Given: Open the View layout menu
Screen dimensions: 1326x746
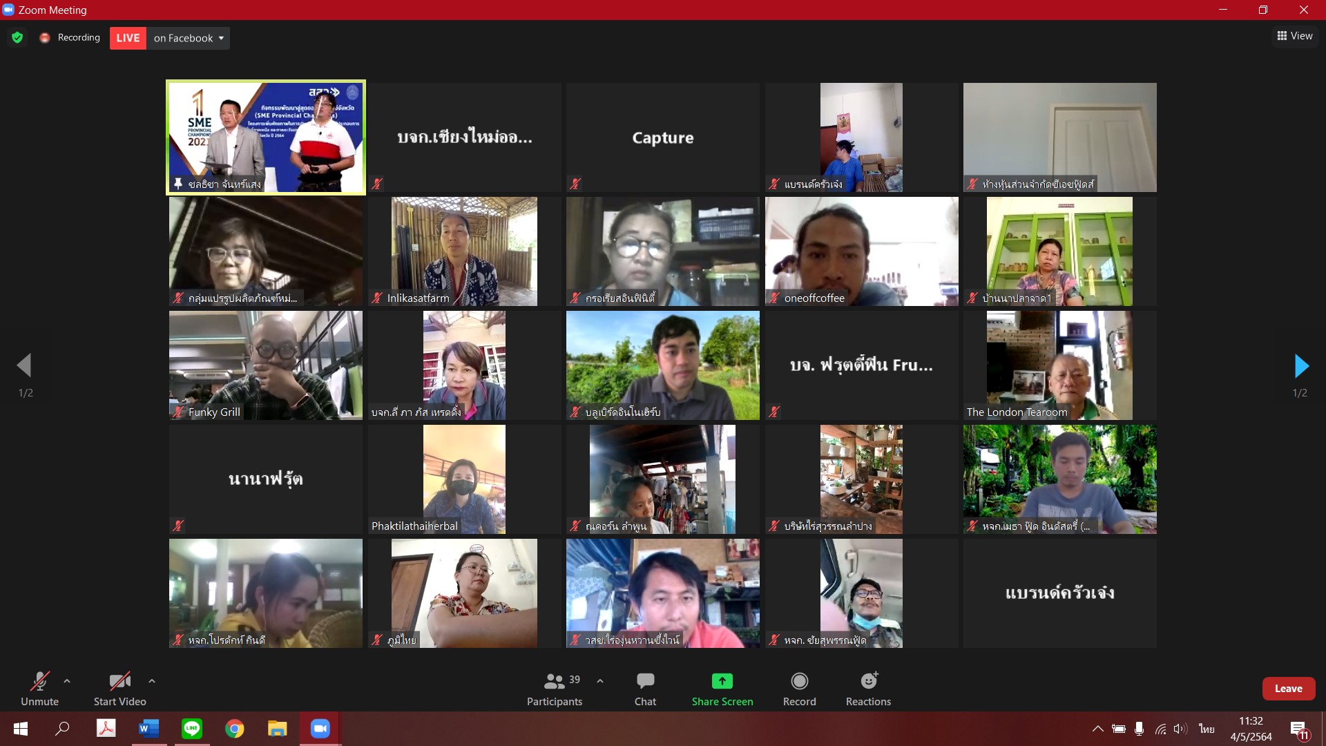Looking at the screenshot, I should click(x=1294, y=36).
